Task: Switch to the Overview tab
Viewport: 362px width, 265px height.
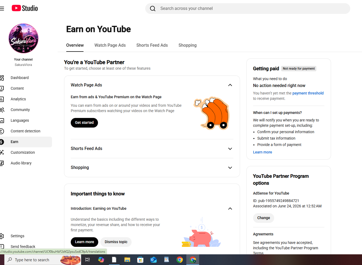Action: (x=75, y=45)
